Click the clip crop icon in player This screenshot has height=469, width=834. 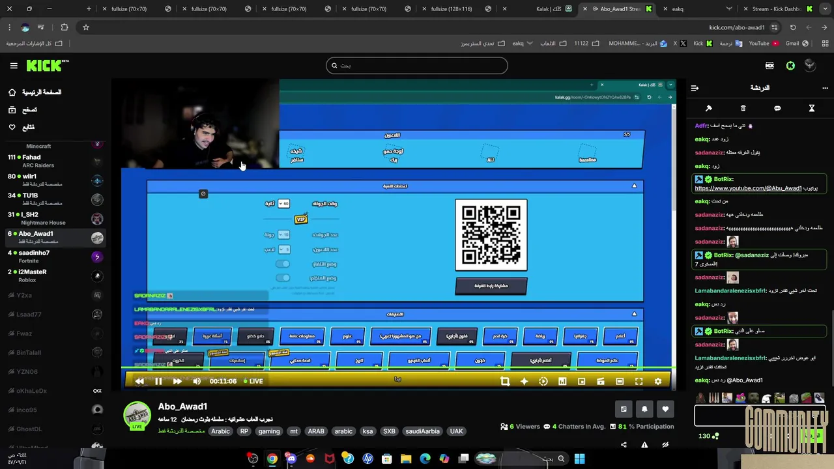point(505,381)
